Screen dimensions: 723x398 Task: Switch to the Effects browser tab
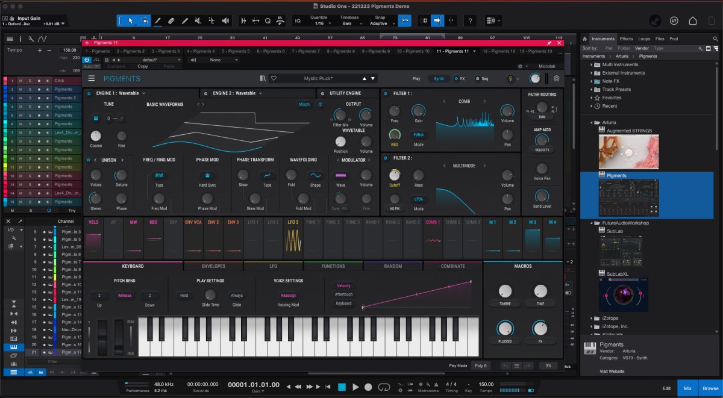pos(627,39)
